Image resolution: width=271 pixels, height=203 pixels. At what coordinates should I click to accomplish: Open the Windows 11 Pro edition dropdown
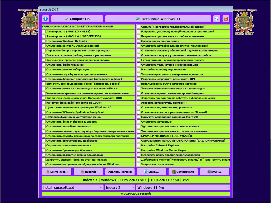(x=183, y=188)
